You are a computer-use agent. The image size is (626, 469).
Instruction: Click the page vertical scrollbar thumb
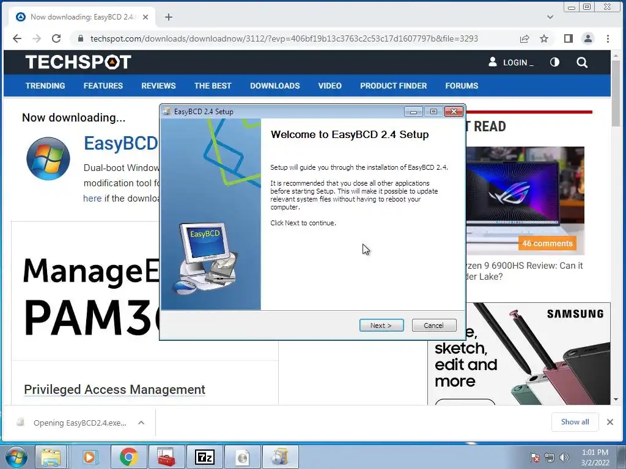click(x=616, y=94)
